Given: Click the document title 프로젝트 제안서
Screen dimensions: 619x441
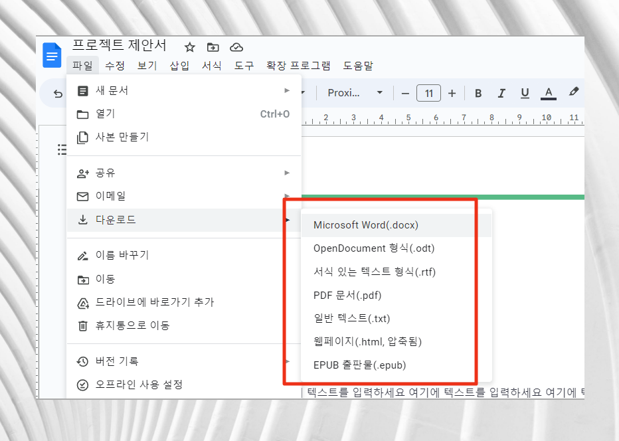Looking at the screenshot, I should [120, 45].
